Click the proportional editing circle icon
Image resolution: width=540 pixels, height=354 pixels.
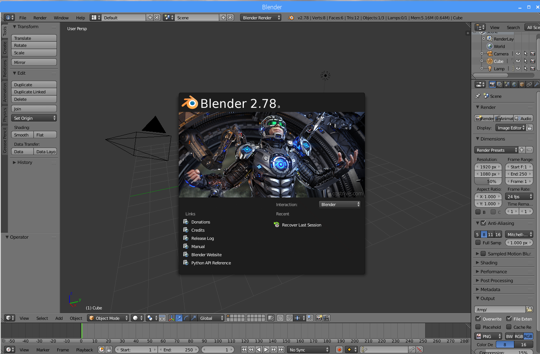tap(280, 318)
